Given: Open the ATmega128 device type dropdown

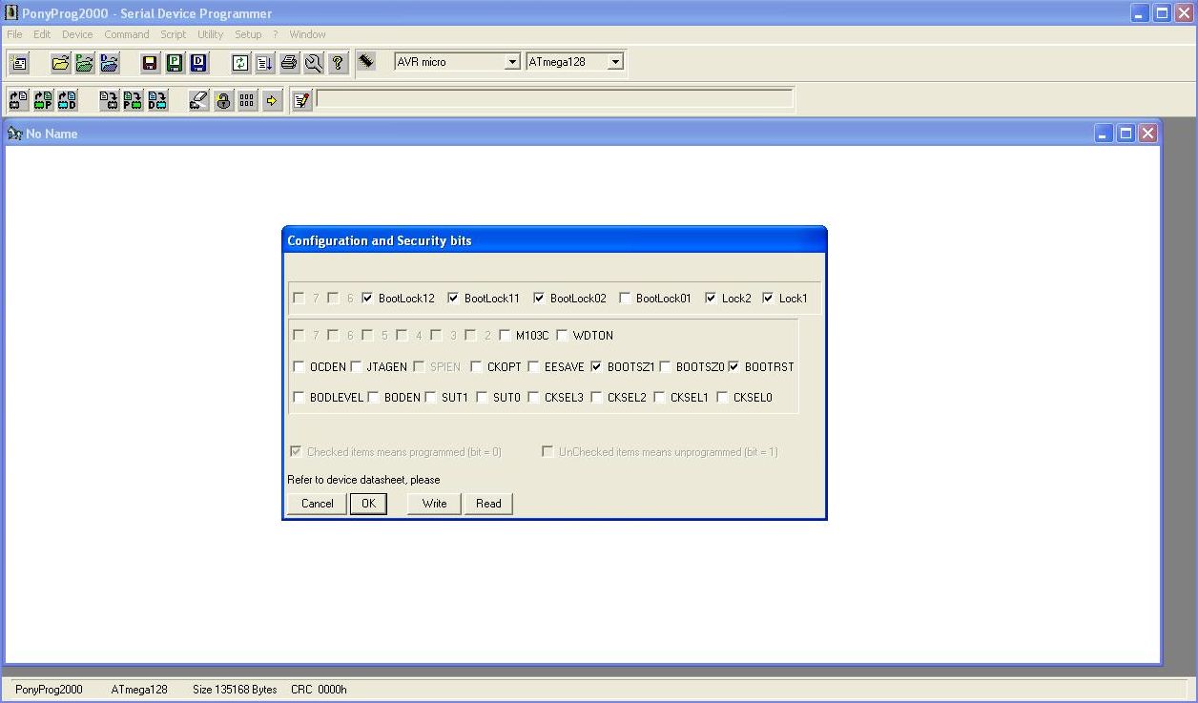Looking at the screenshot, I should tap(615, 62).
